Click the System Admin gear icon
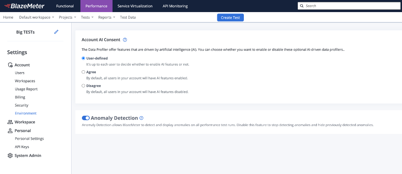Viewport: 402px width, 174px height. coord(10,155)
